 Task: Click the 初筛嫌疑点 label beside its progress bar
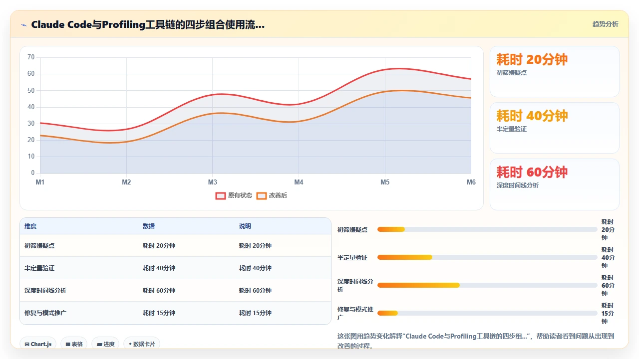pyautogui.click(x=352, y=229)
